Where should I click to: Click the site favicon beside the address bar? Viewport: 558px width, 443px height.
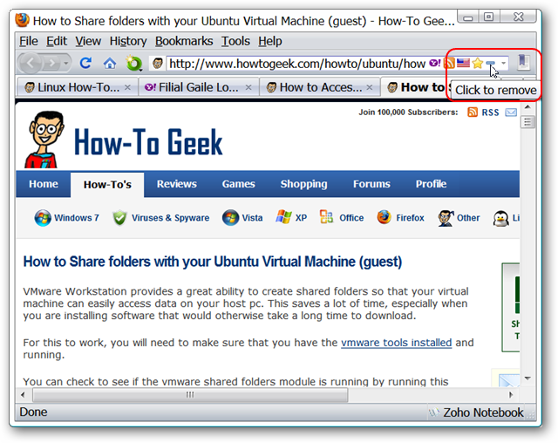point(158,64)
